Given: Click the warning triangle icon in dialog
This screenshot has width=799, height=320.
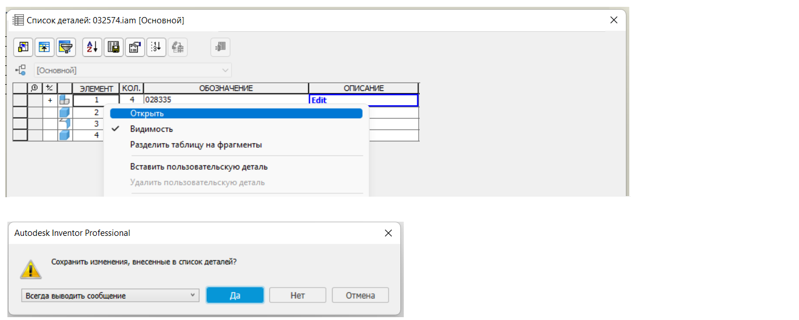Looking at the screenshot, I should [31, 269].
